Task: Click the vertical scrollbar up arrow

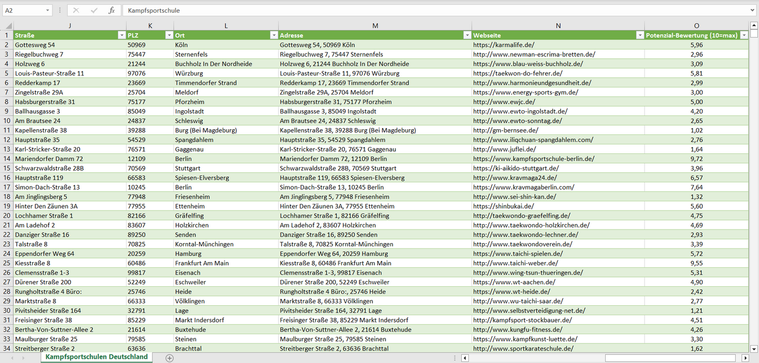Action: point(754,26)
